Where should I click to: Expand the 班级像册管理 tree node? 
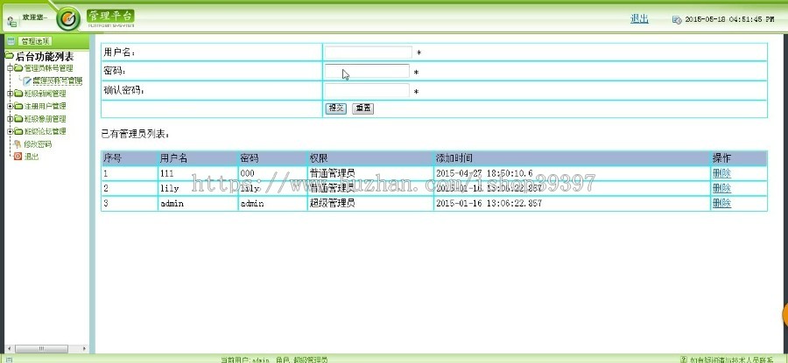[10, 119]
